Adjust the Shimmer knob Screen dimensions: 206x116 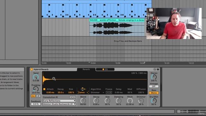point(141,101)
